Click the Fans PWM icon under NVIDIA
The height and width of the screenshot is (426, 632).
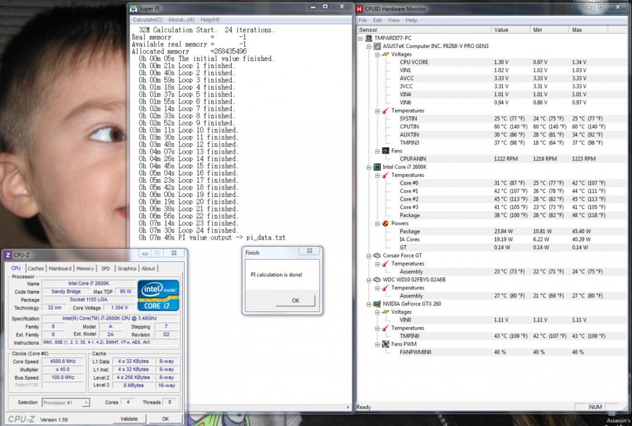click(386, 344)
